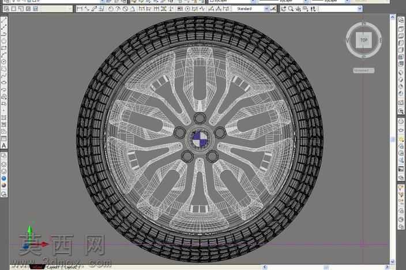Select the Table tool

tap(4, 139)
